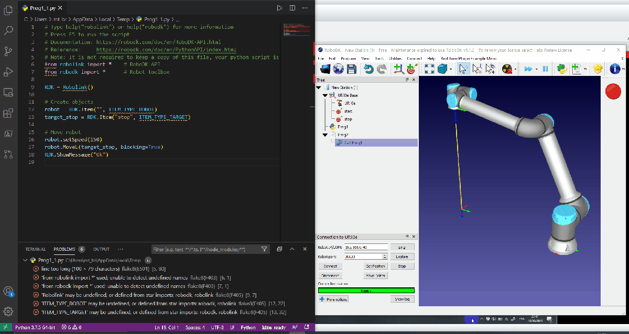The height and width of the screenshot is (334, 629).
Task: Switch to the TERMINAL panel tab
Action: pyautogui.click(x=35, y=249)
